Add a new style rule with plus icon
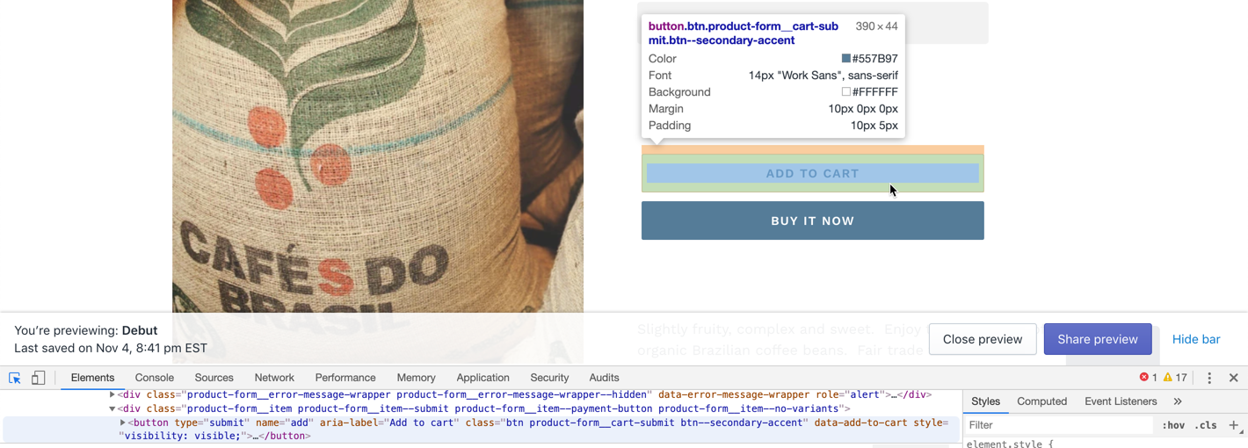Screen dimensions: 1248x448 (1234, 425)
